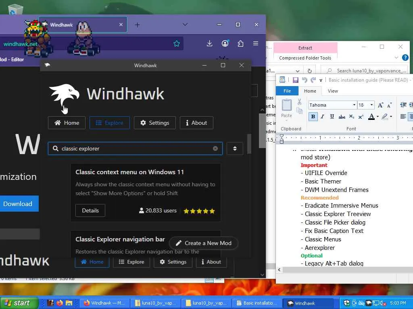The width and height of the screenshot is (413, 309).
Task: Toggle Bold formatting in WordPad
Action: 313,117
